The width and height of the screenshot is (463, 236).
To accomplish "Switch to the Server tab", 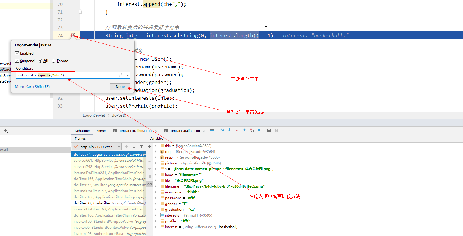I will pos(101,131).
